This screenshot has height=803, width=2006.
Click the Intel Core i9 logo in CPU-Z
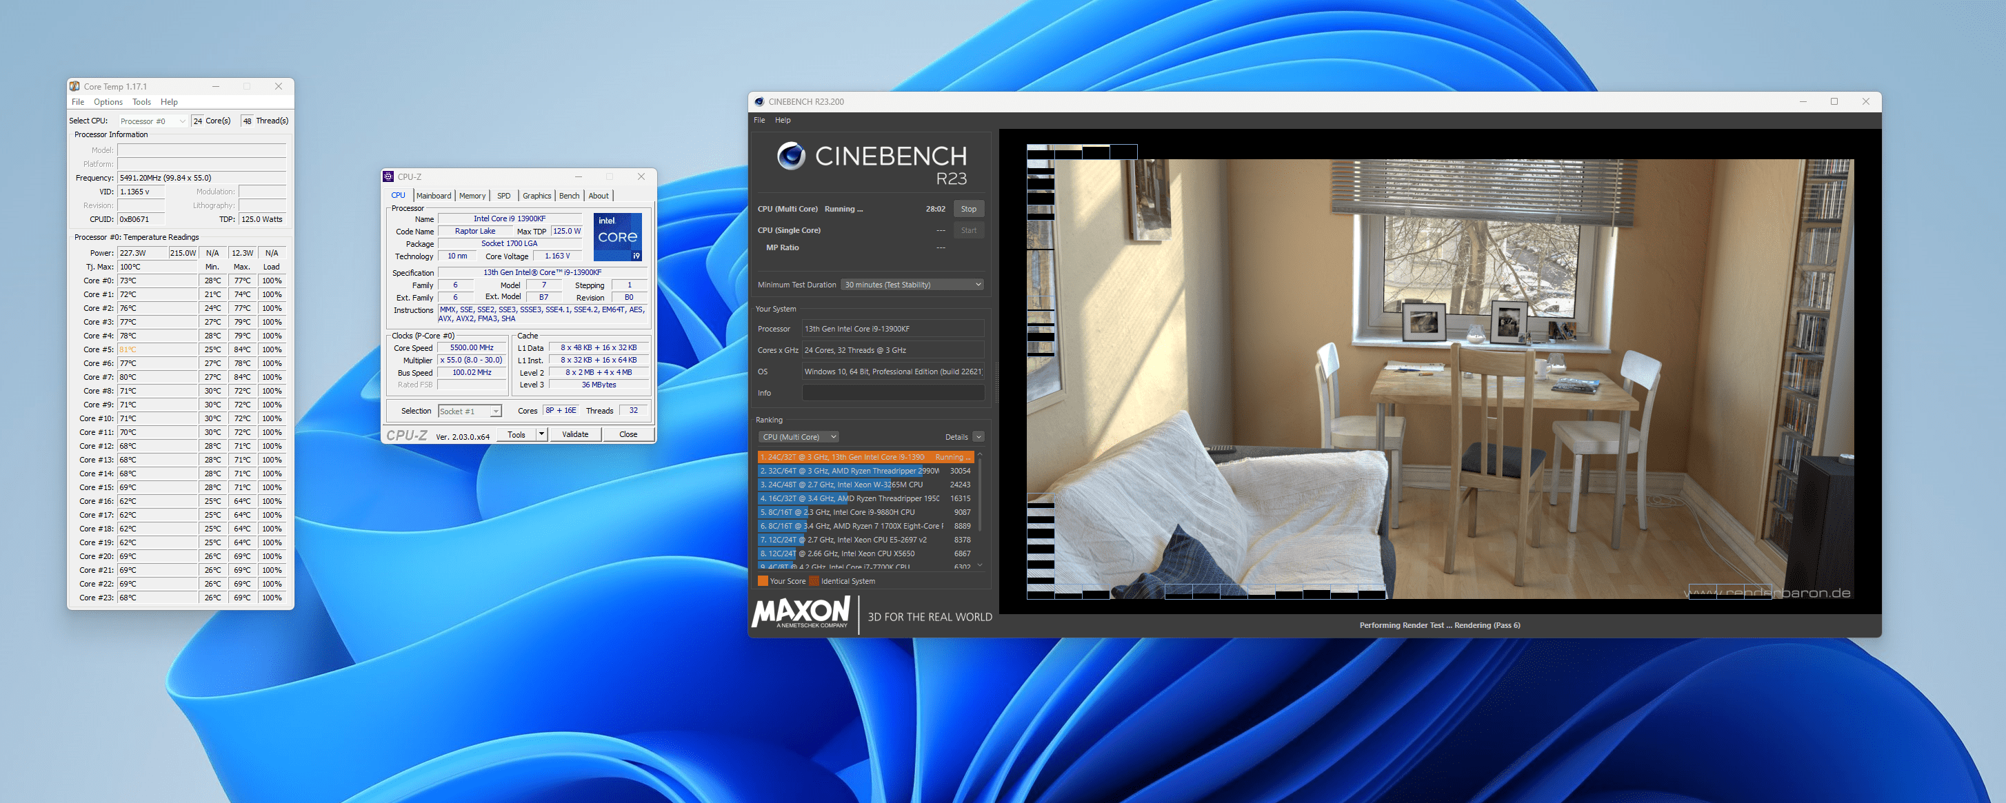618,237
